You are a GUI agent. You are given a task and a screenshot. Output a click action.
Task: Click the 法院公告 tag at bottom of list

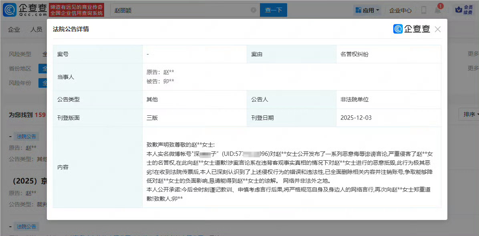(x=26, y=227)
